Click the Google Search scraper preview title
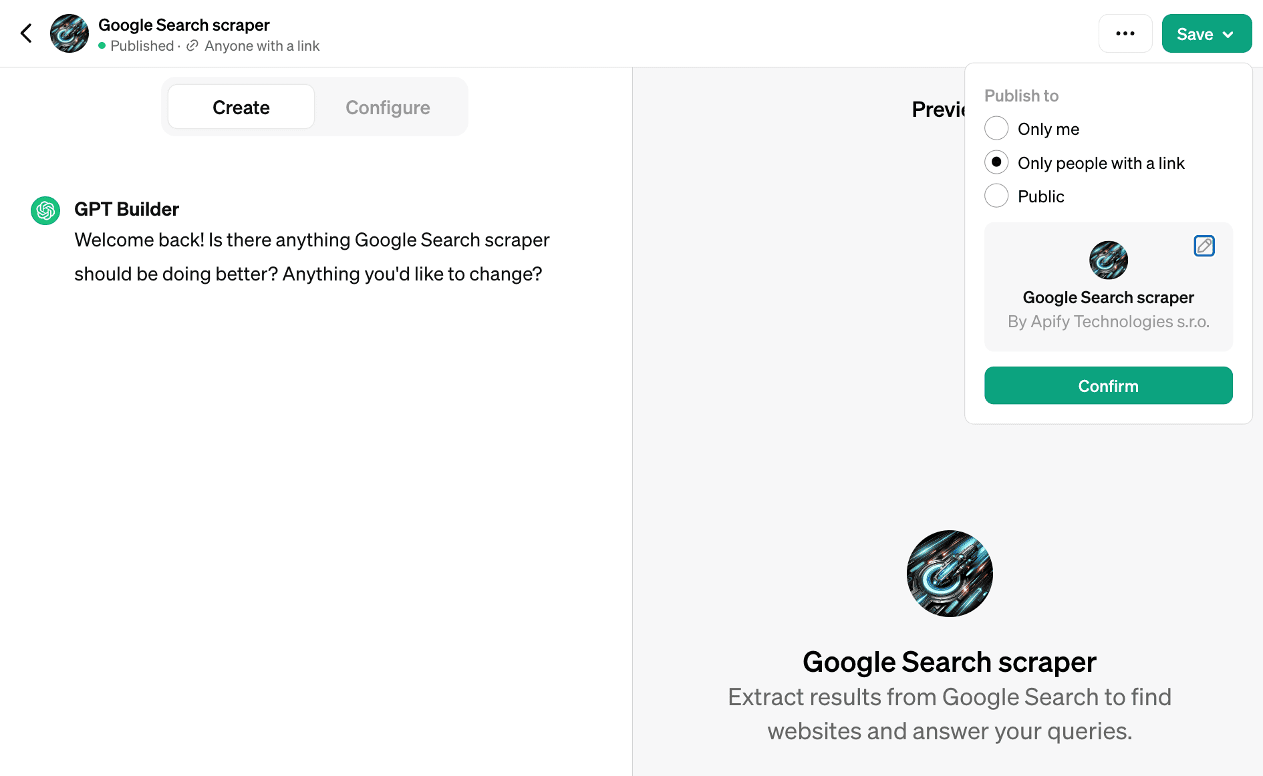The height and width of the screenshot is (776, 1263). tap(949, 662)
